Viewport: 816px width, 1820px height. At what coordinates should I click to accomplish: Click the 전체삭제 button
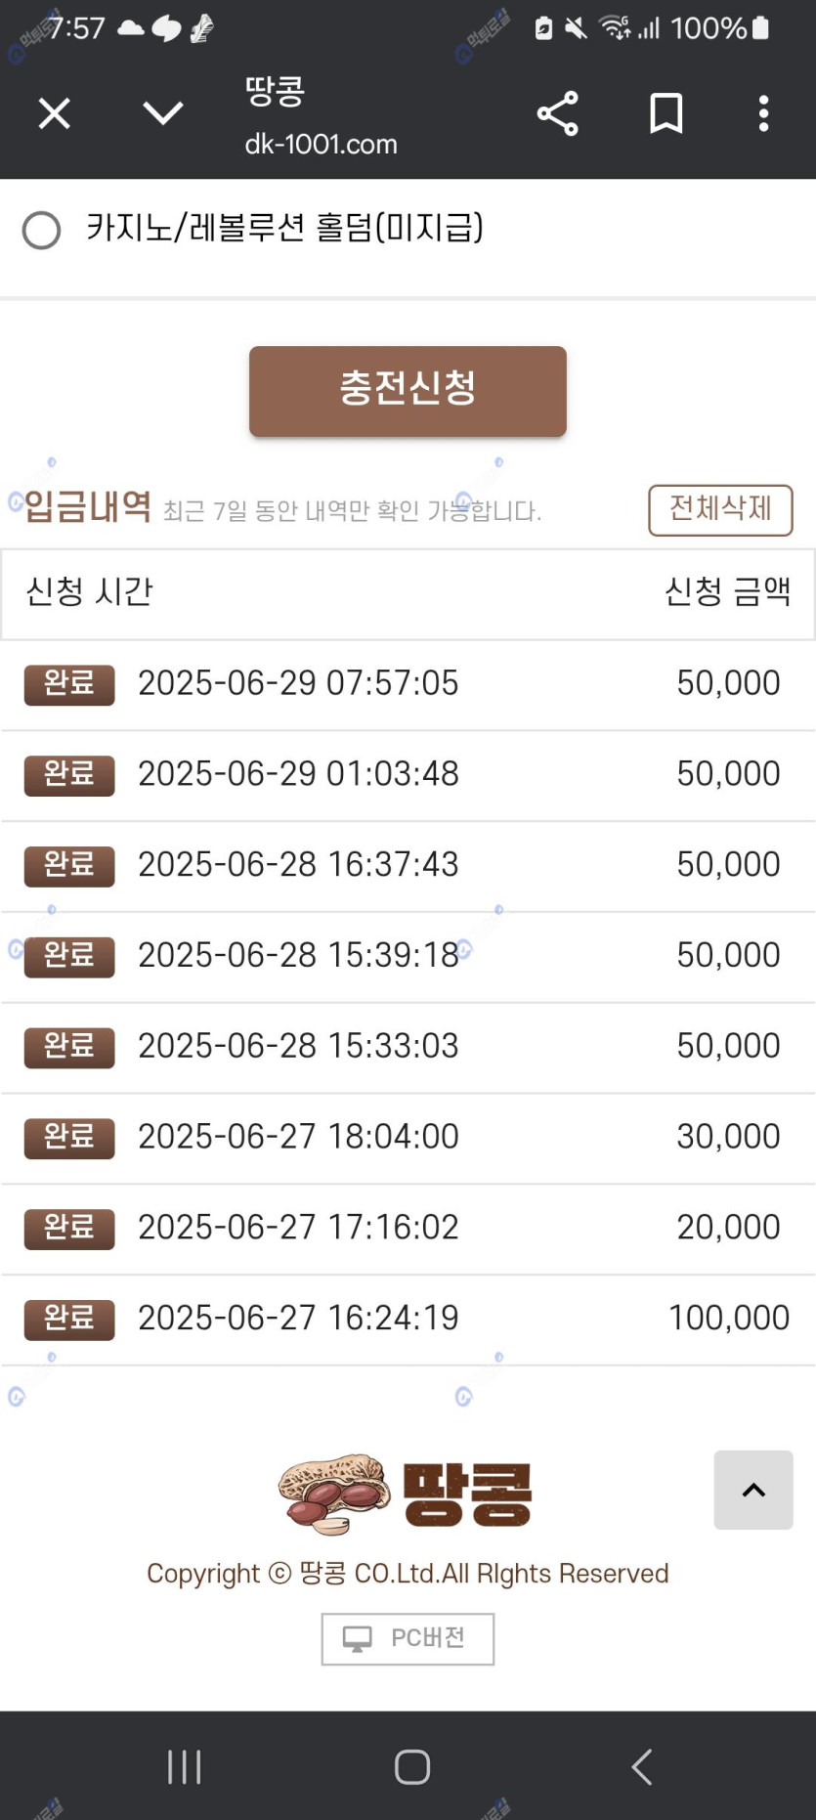pyautogui.click(x=720, y=509)
